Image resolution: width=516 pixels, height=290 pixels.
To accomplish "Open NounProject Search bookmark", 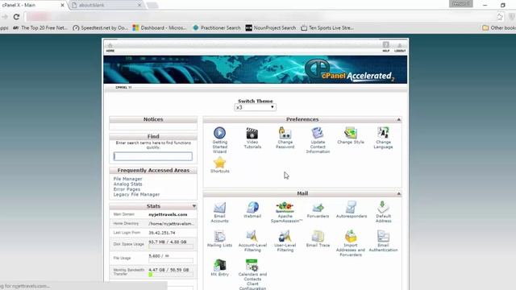I will (271, 28).
